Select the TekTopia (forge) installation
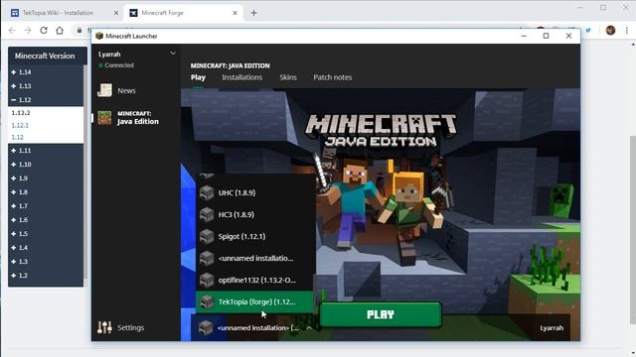 [254, 301]
